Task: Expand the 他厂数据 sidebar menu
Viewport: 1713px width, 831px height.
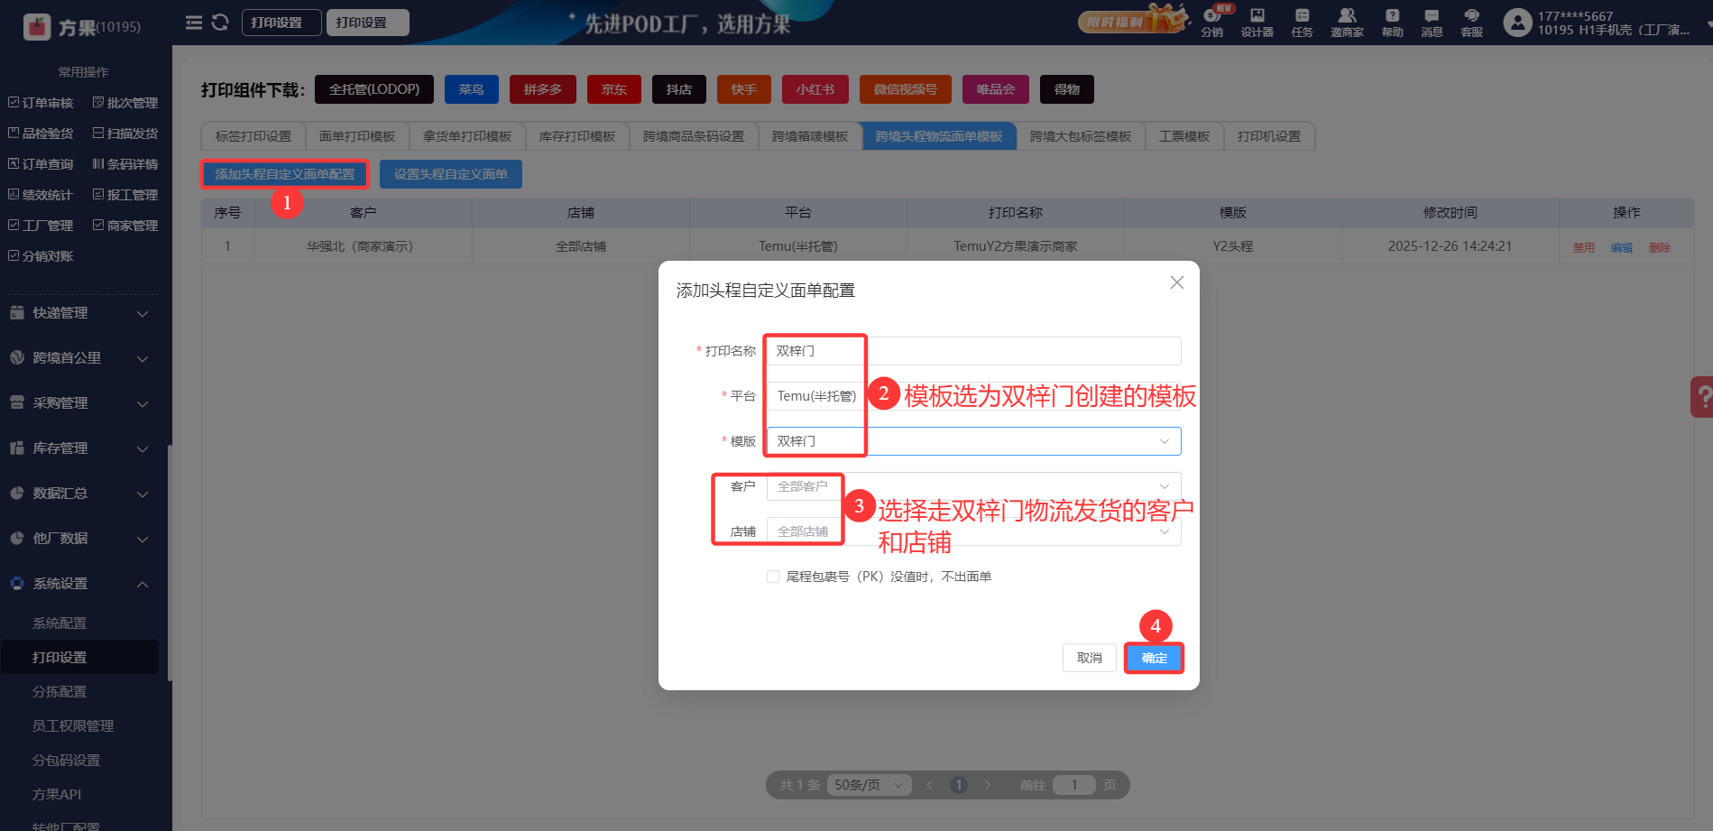Action: click(x=79, y=539)
